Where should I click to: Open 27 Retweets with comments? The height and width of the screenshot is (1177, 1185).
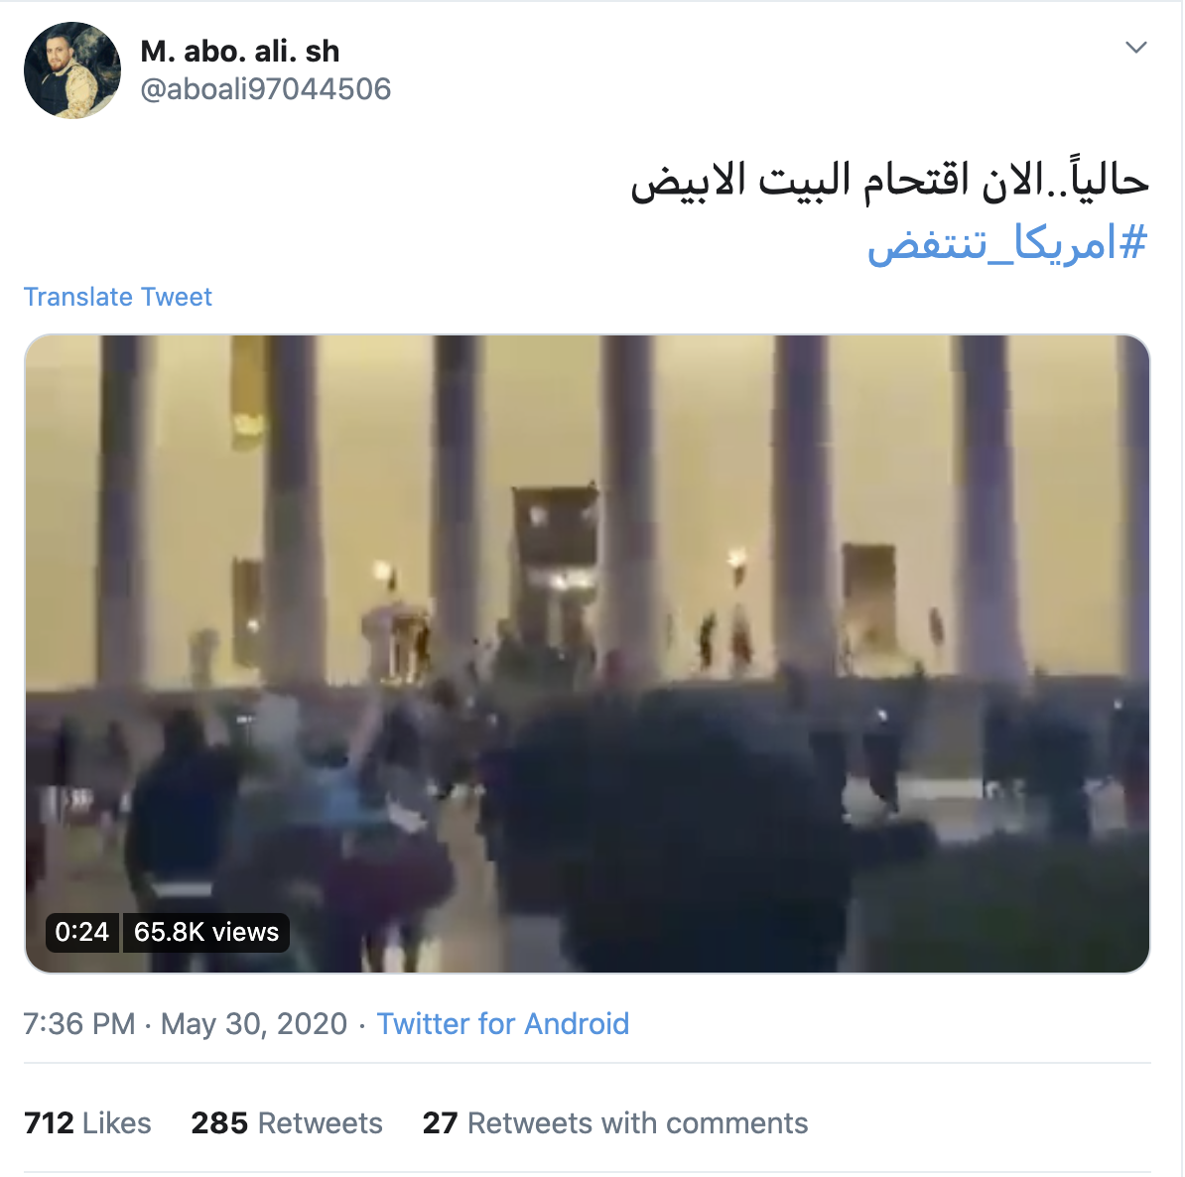[x=615, y=1123]
